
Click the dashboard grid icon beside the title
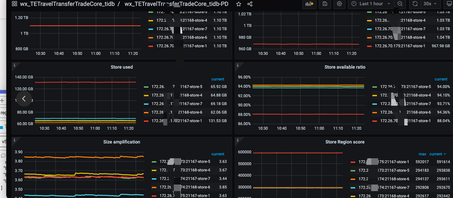coord(14,4)
